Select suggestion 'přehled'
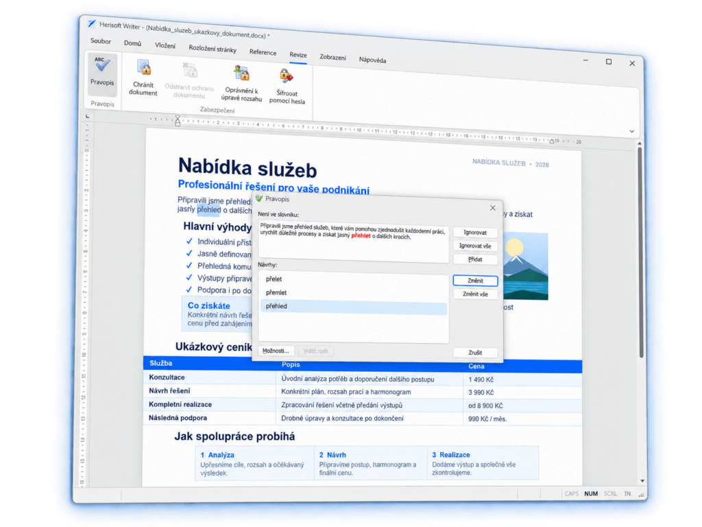This screenshot has height=527, width=702. (x=353, y=307)
